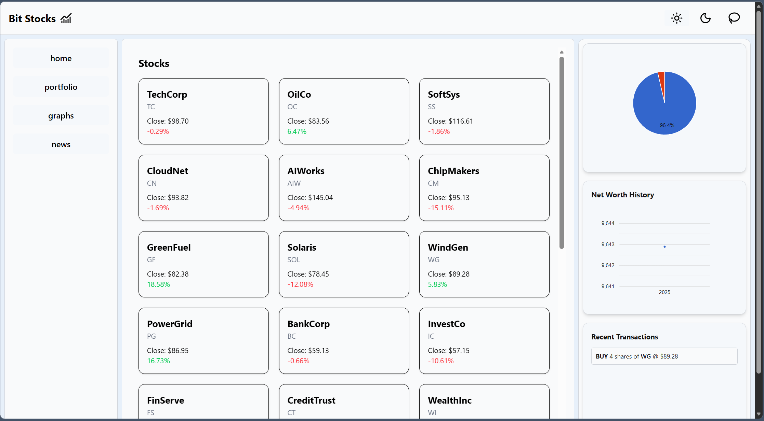This screenshot has height=421, width=764.
Task: Click the stocks list scrollbar thumb
Action: (x=562, y=153)
